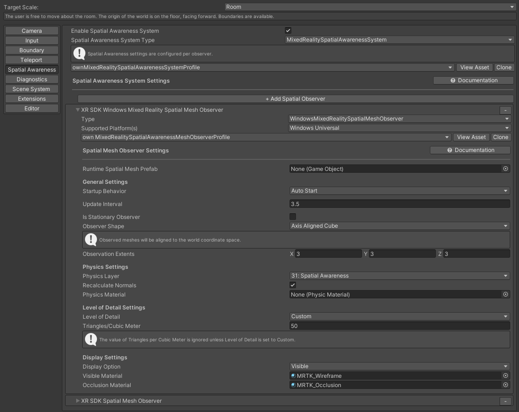
Task: Click Observation Extents Z field
Action: click(477, 254)
